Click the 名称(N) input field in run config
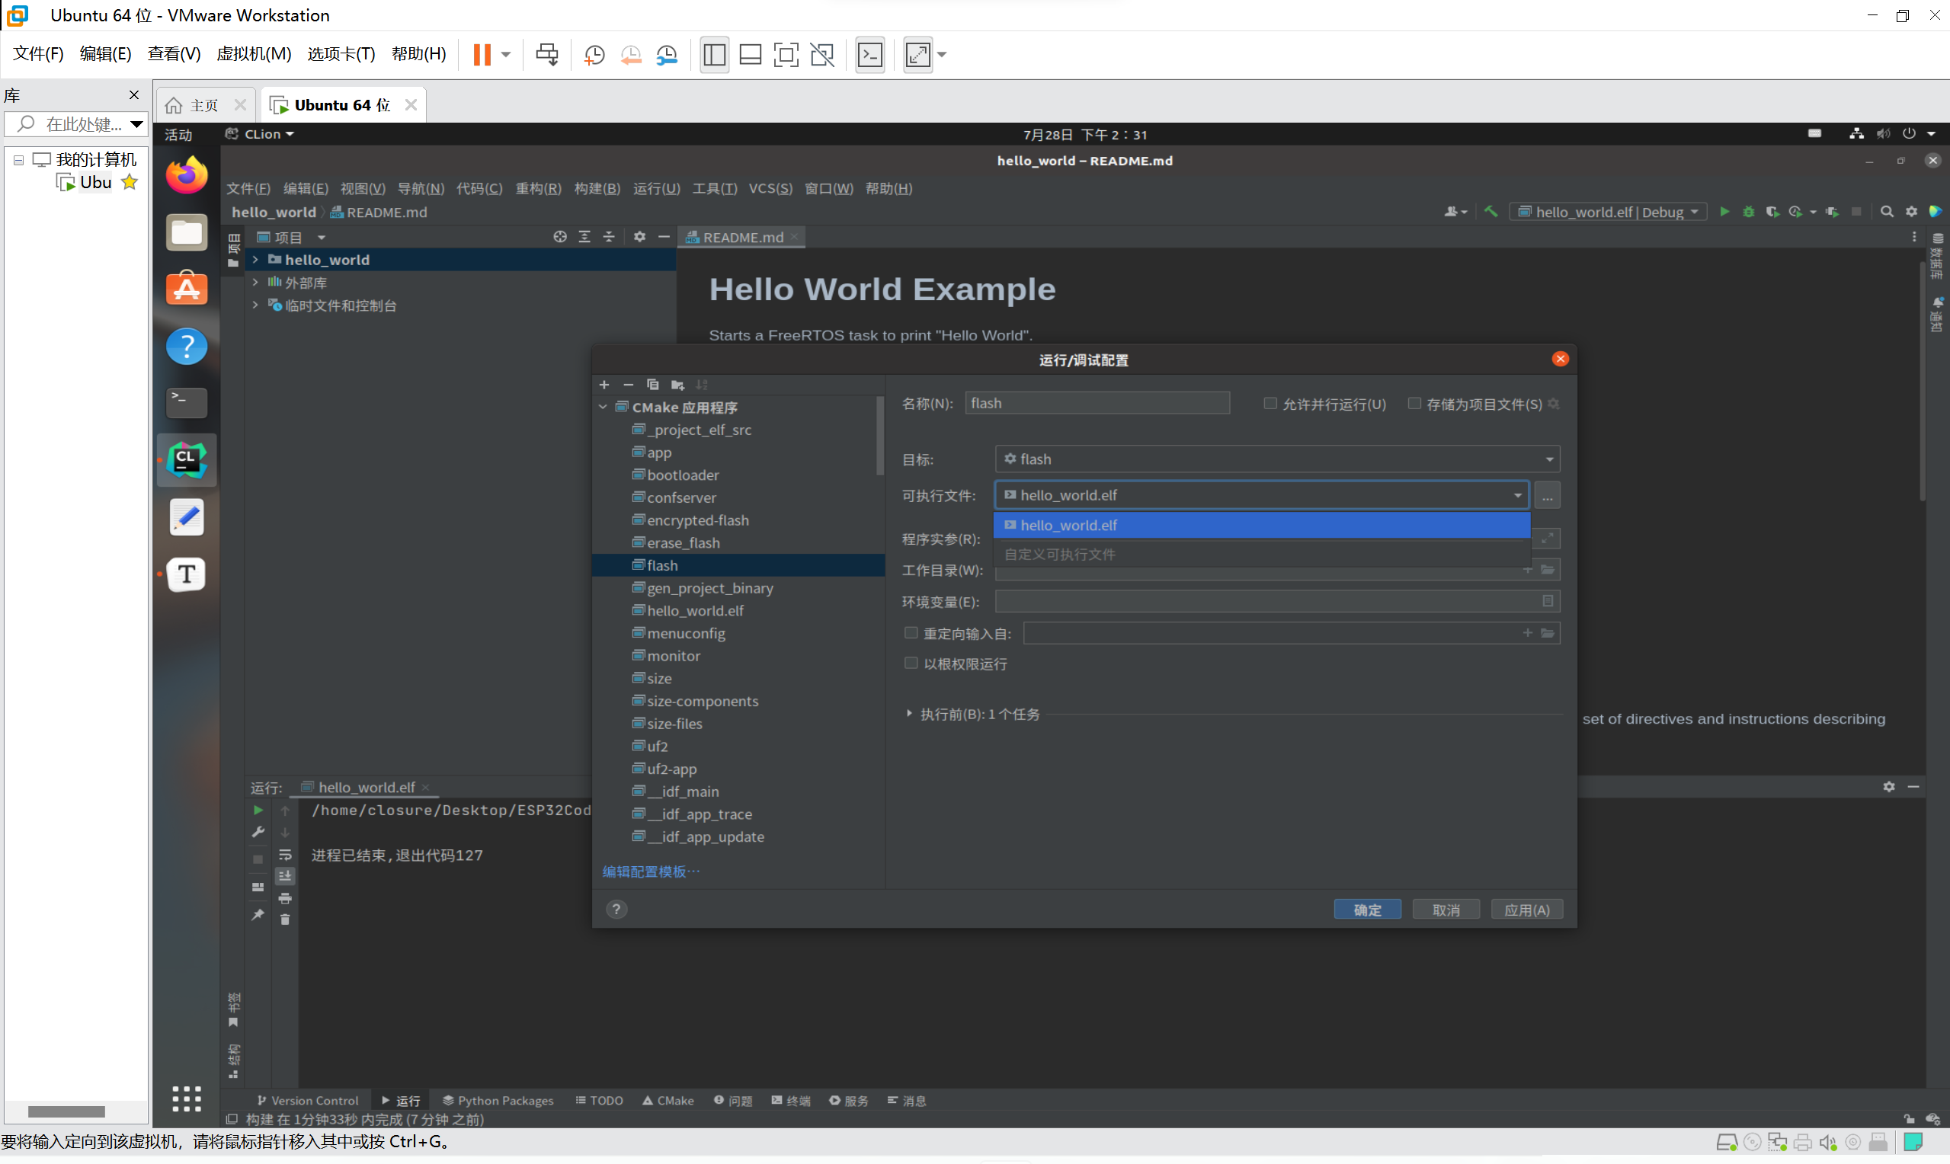The image size is (1950, 1164). (1095, 403)
